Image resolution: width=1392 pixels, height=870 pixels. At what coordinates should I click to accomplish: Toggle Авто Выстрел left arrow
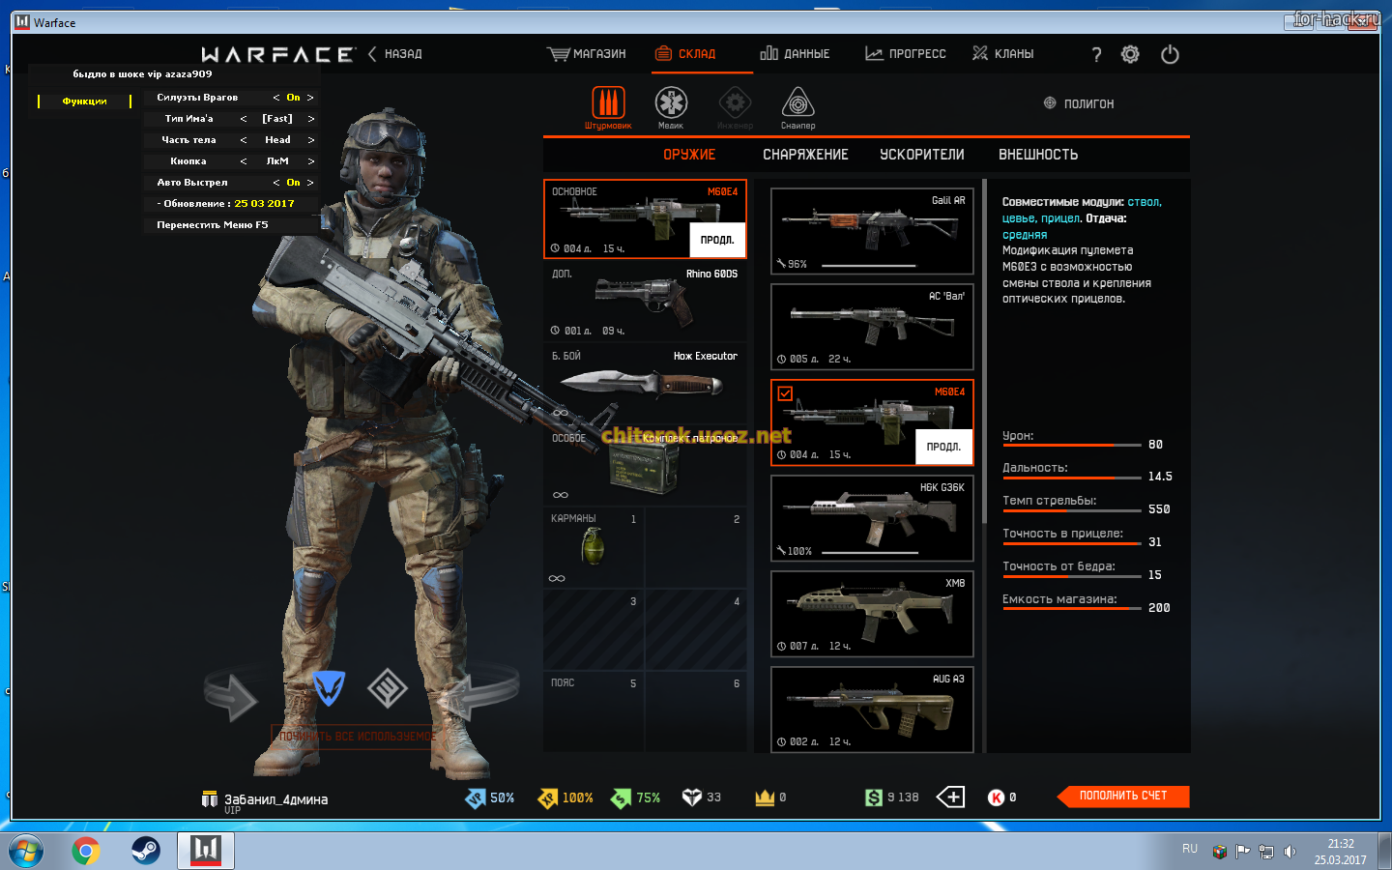point(276,183)
